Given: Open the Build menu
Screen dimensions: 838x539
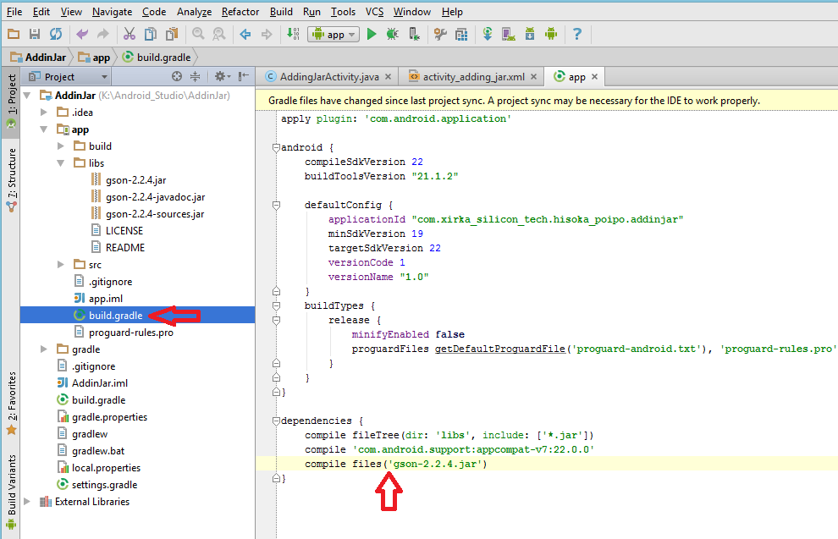Looking at the screenshot, I should pos(281,11).
